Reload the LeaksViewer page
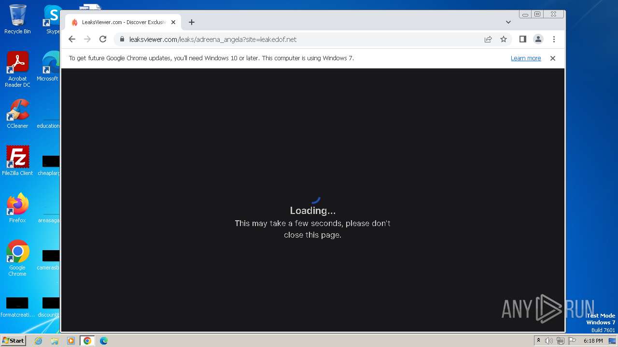Image resolution: width=618 pixels, height=347 pixels. pyautogui.click(x=103, y=40)
